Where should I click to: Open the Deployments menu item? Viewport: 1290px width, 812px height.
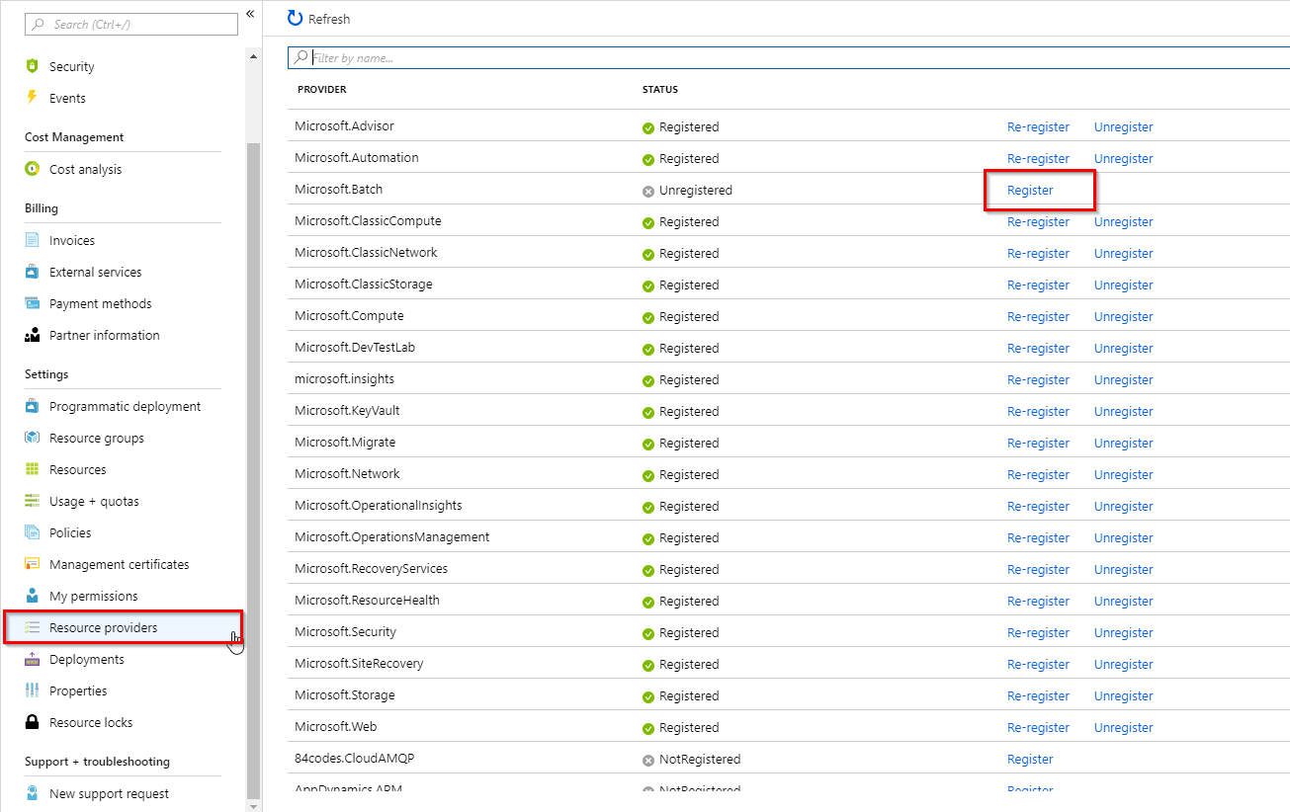(87, 659)
